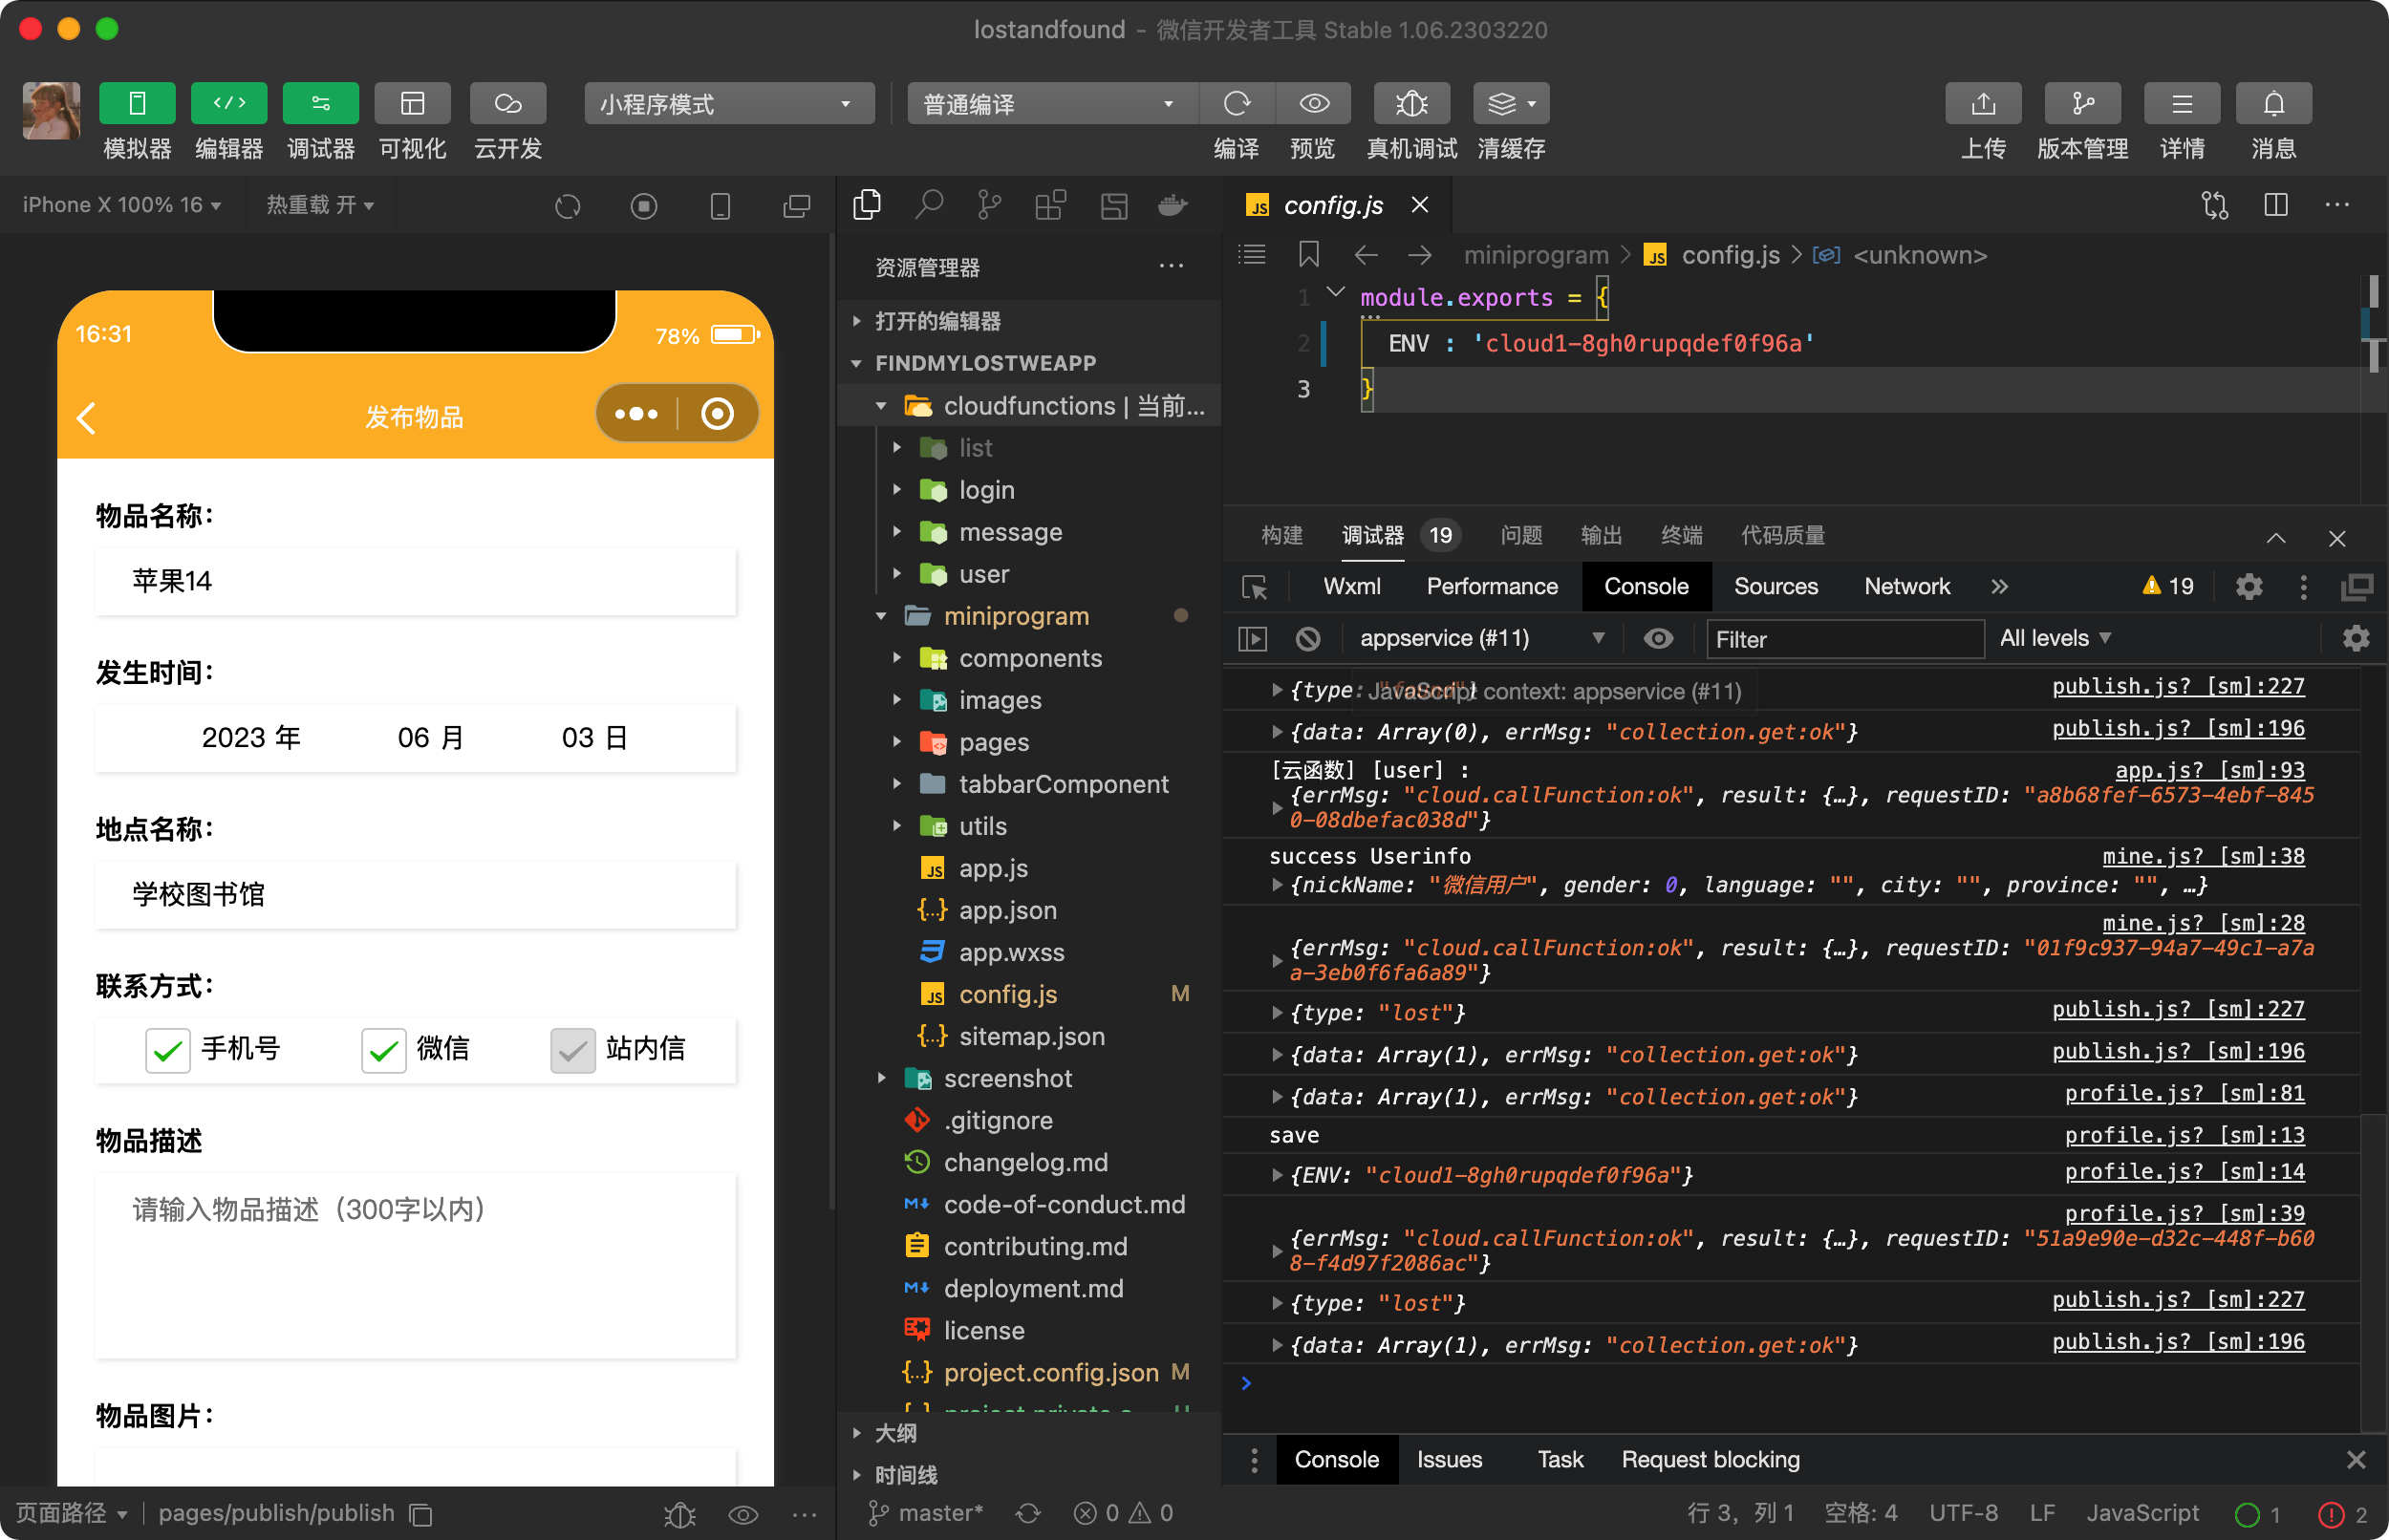The image size is (2389, 1540).
Task: Uncheck the 手机号 contact checkbox
Action: point(167,1050)
